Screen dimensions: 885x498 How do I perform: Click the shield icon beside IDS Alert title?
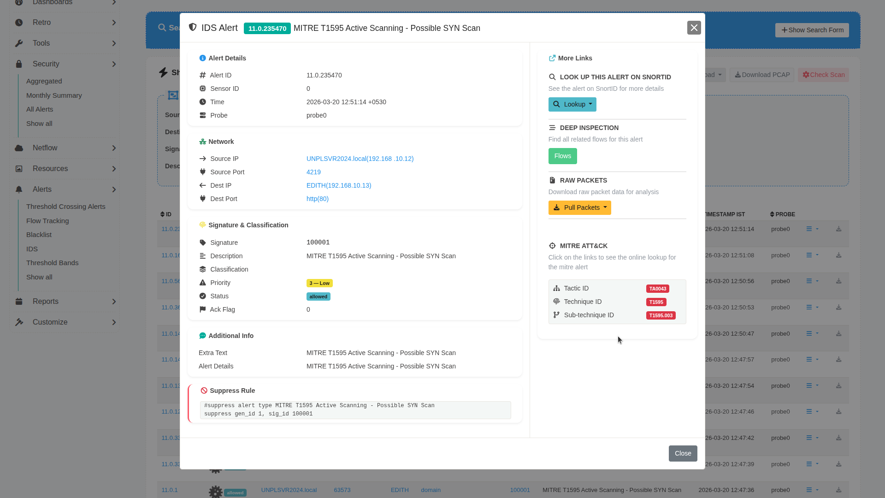pos(193,27)
